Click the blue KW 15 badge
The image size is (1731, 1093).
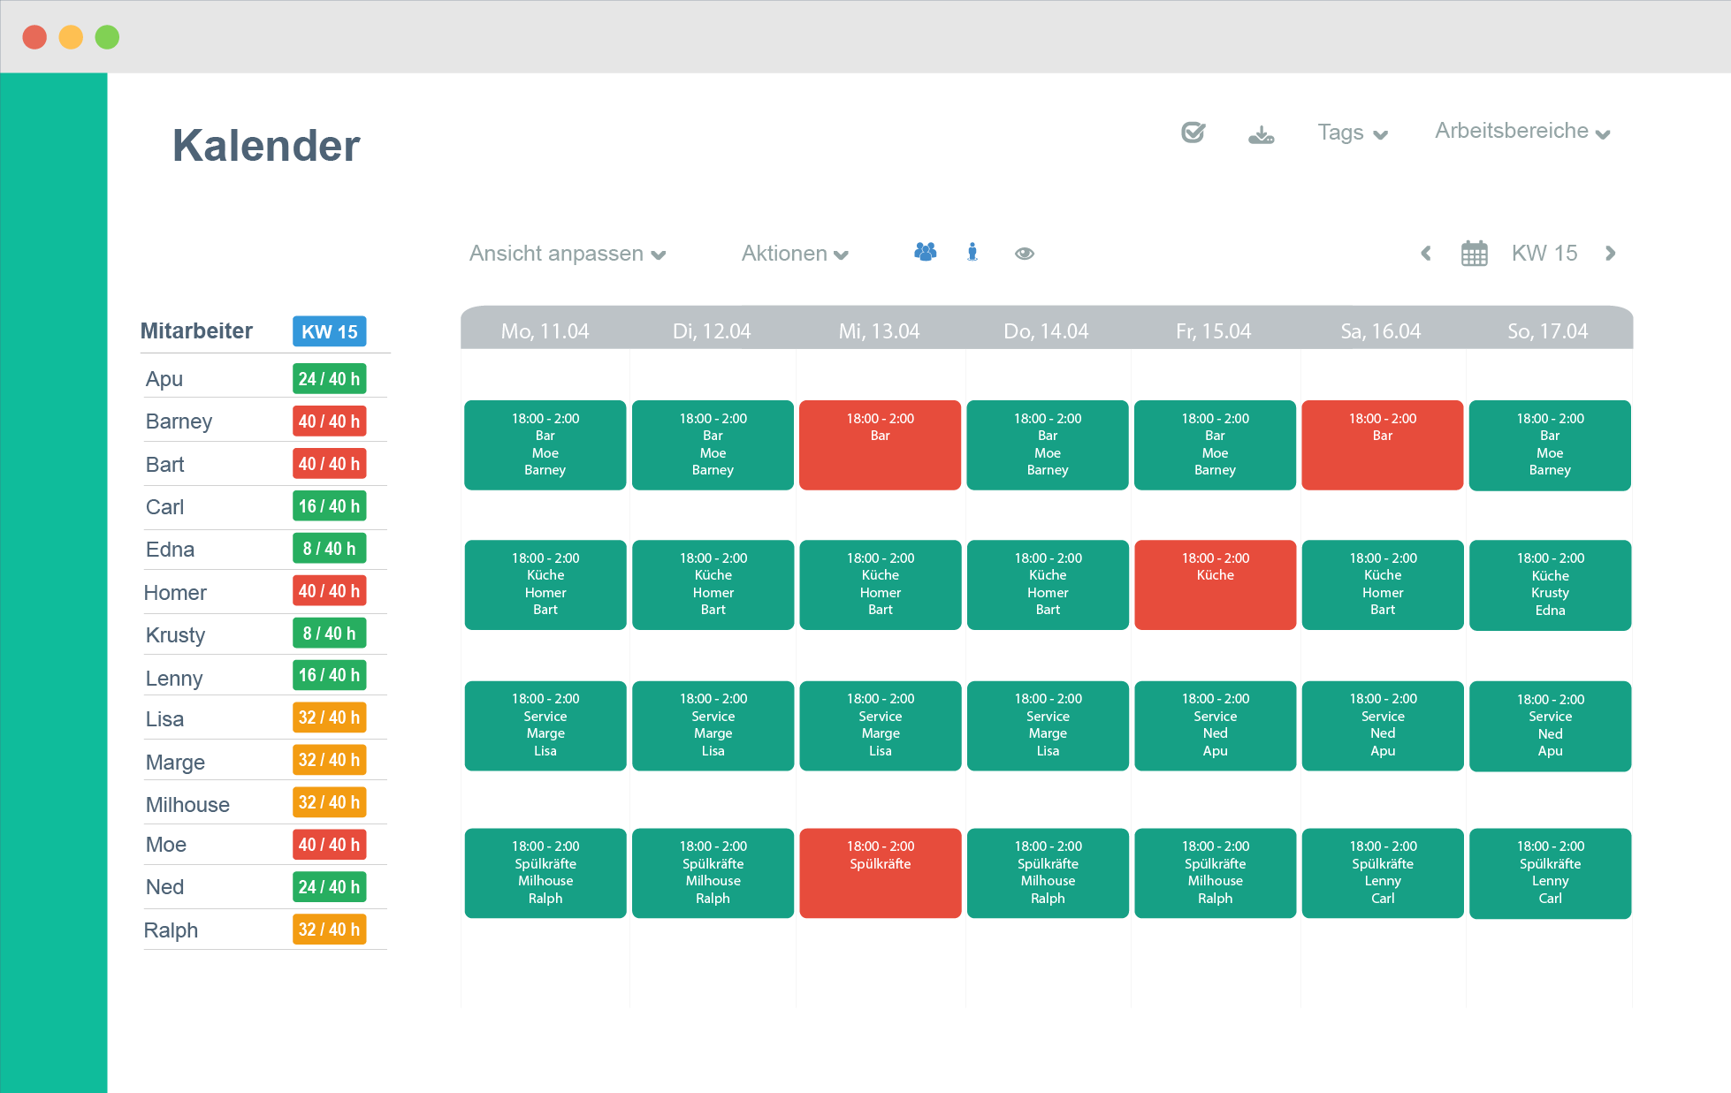(329, 331)
